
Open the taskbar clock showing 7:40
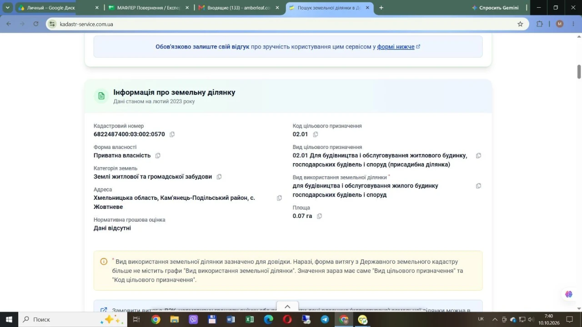[x=548, y=319]
